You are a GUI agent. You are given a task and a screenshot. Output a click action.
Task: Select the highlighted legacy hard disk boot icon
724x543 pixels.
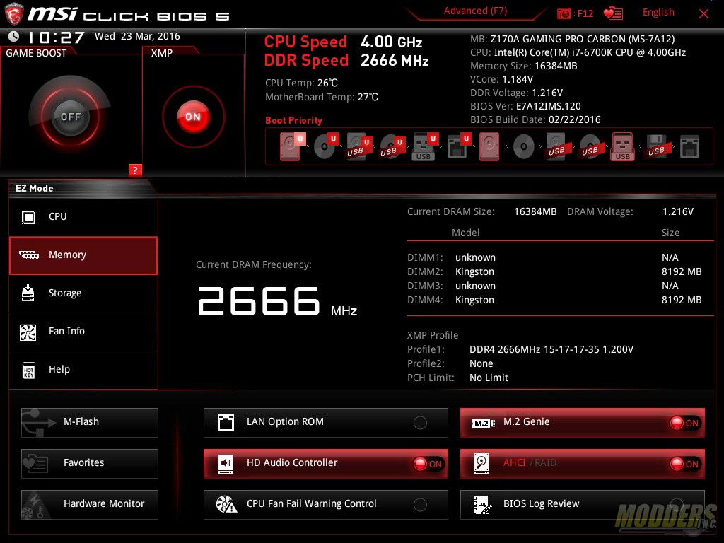point(489,146)
